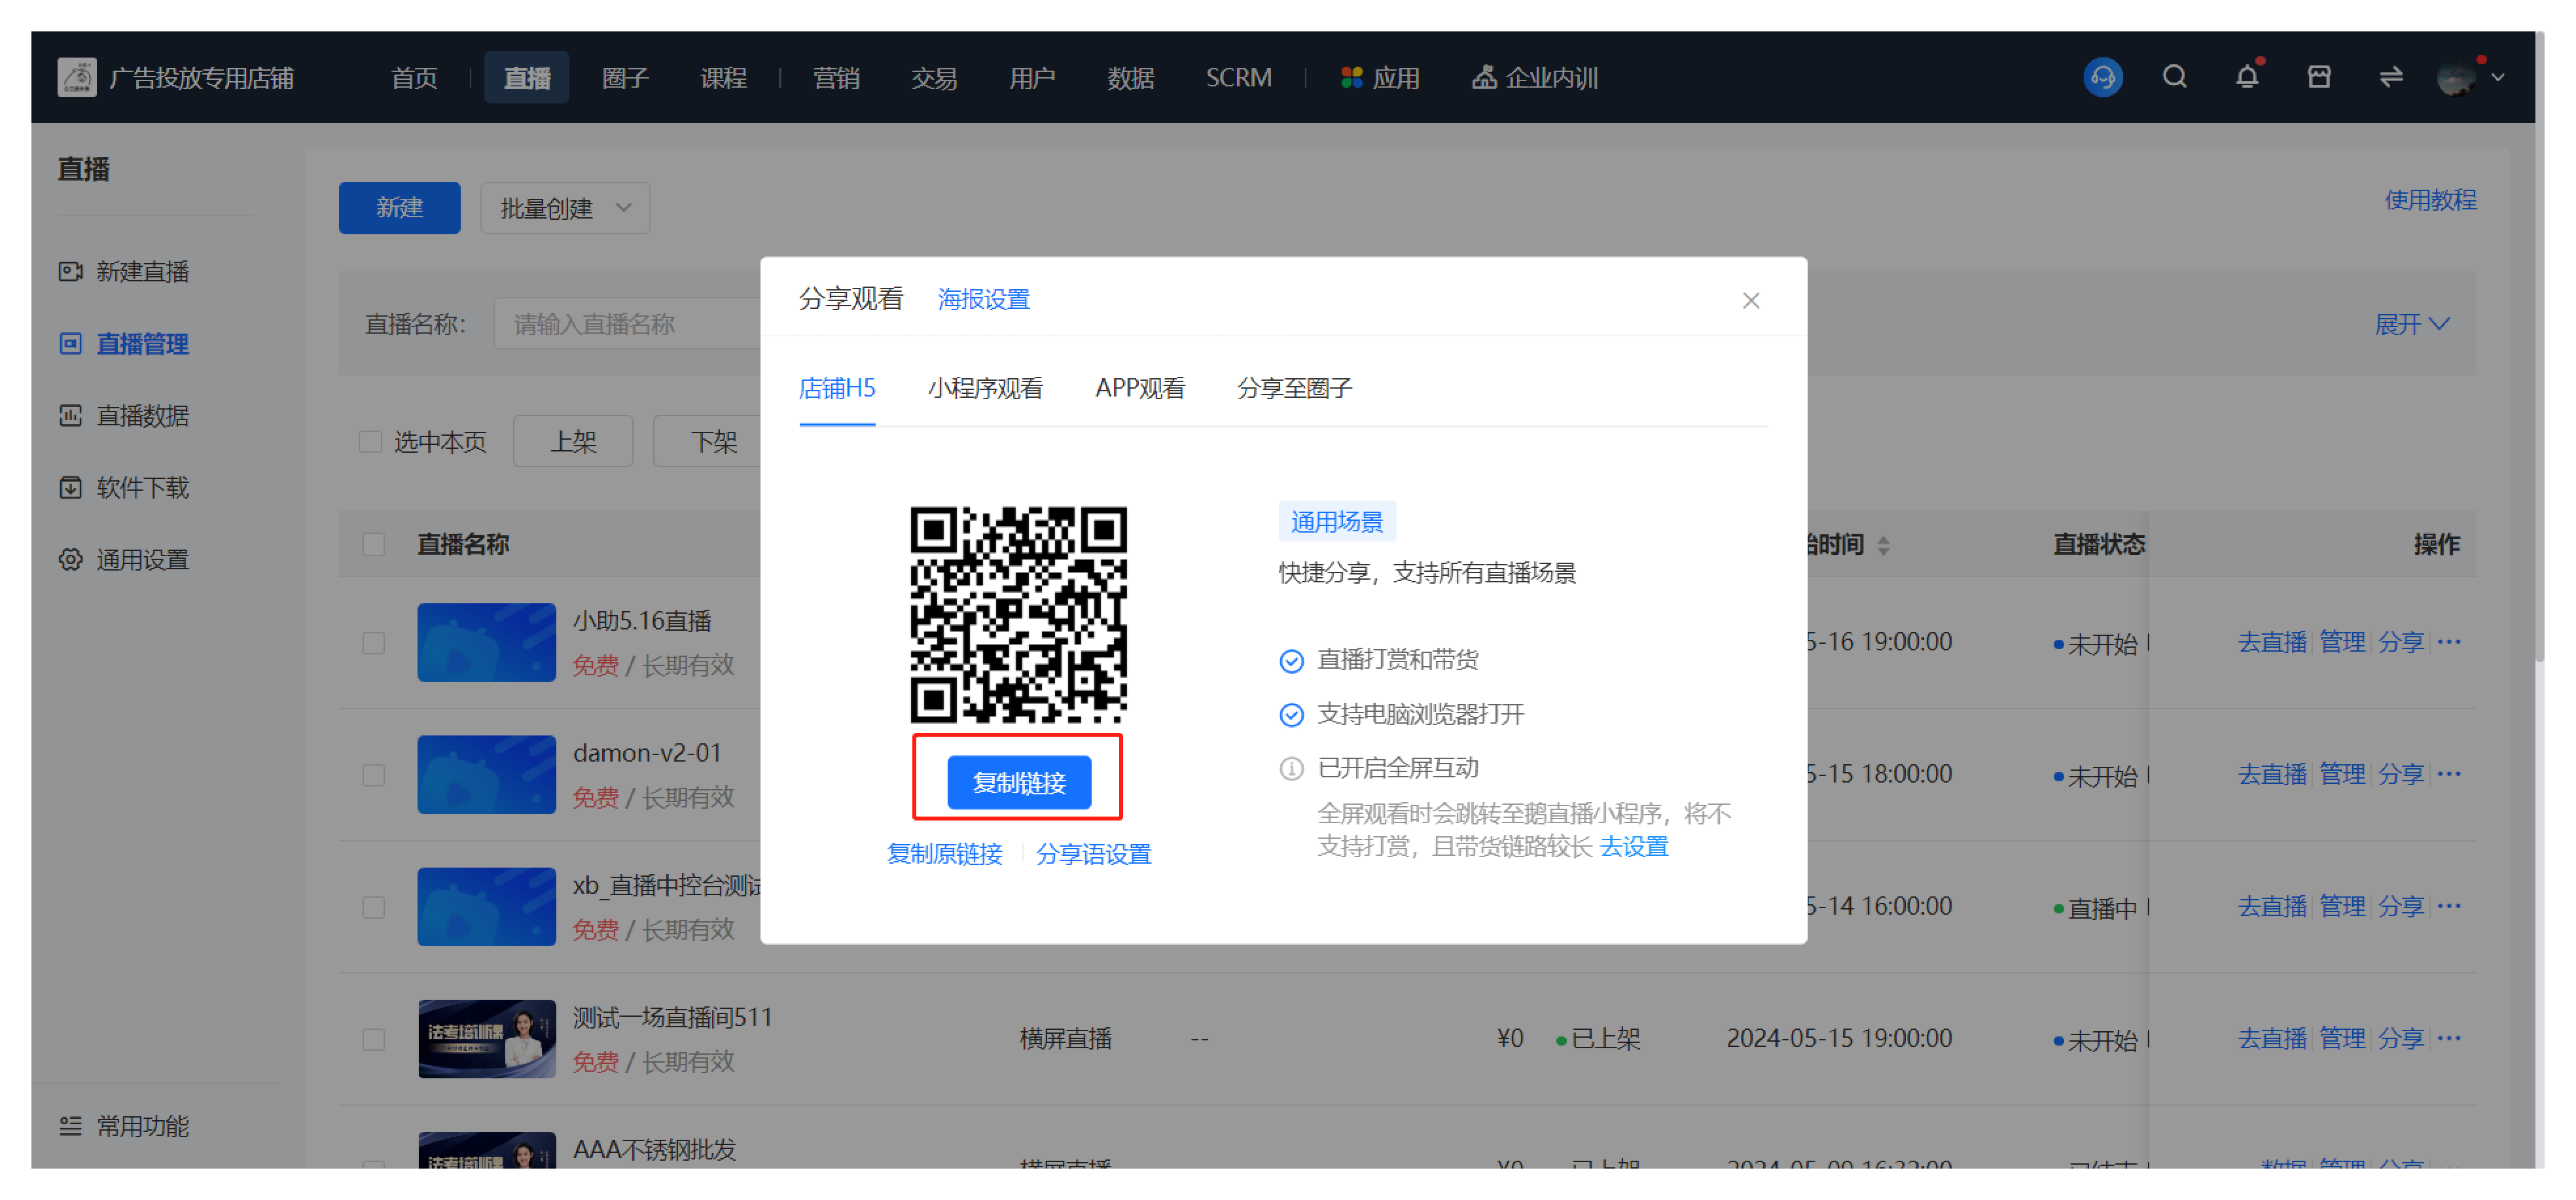Open the 圈子 top menu
The height and width of the screenshot is (1200, 2576).
pyautogui.click(x=625, y=77)
